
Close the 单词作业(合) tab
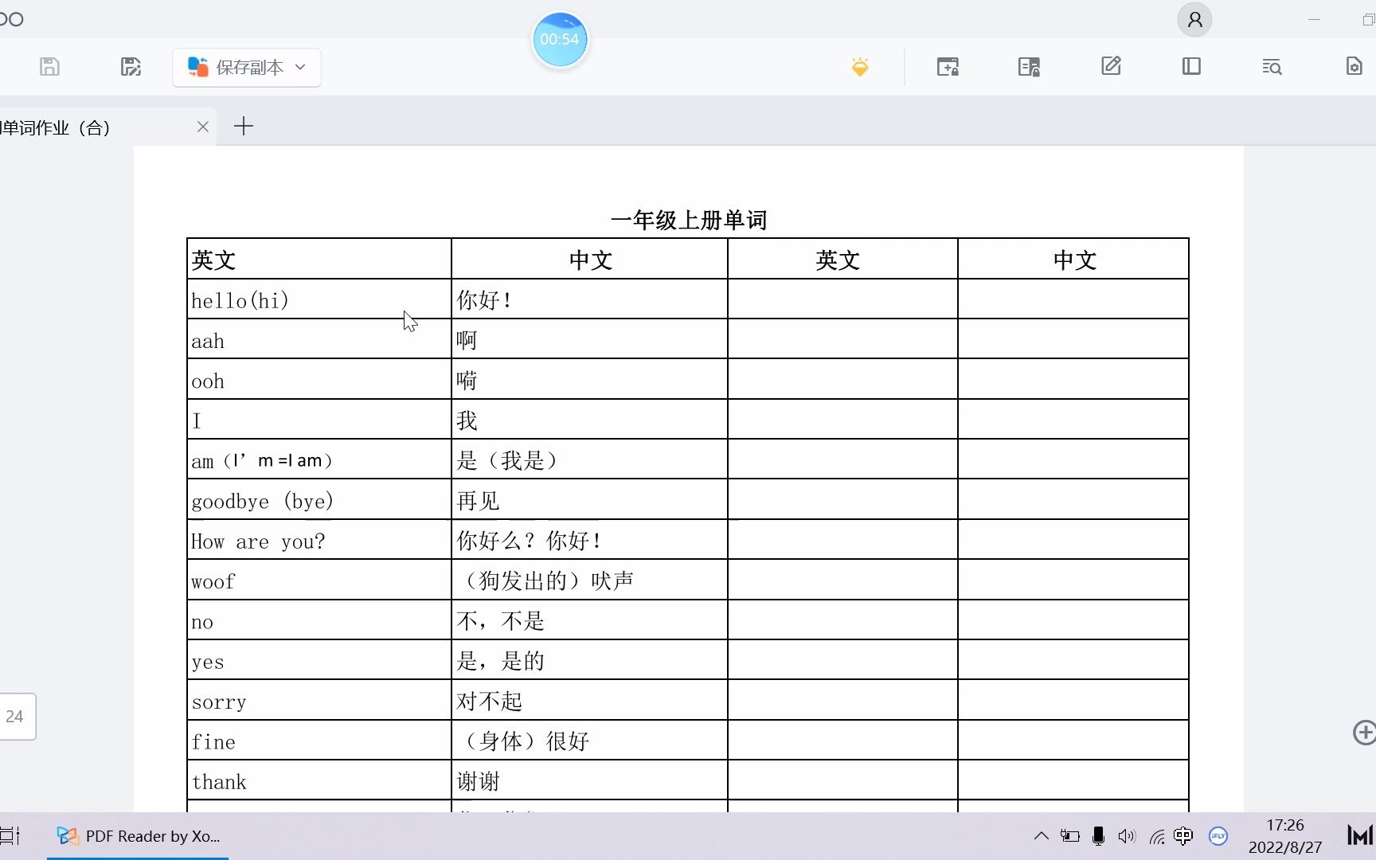click(x=203, y=127)
